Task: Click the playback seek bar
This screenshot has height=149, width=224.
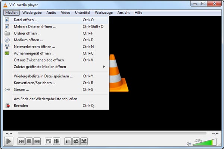Action: click(112, 133)
